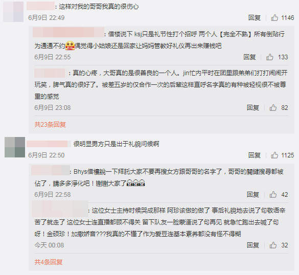The width and height of the screenshot is (299, 275).
Task: Reply to the 23:08 sub-comment
Action: 253,108
